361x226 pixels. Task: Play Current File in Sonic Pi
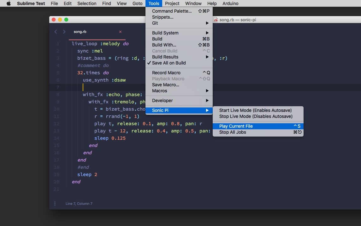258,126
